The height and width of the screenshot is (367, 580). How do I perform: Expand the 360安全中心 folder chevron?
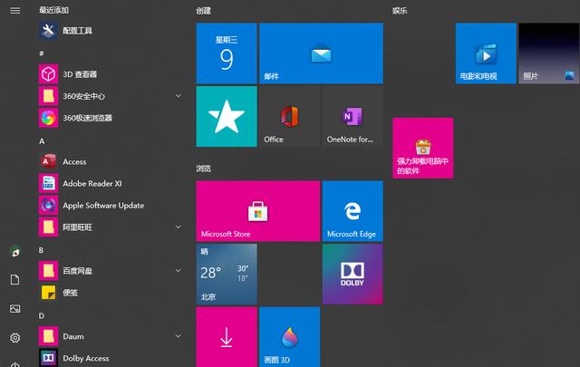(x=178, y=96)
